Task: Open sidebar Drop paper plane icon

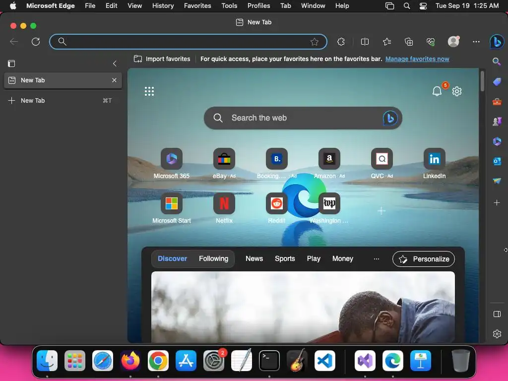Action: pyautogui.click(x=497, y=181)
